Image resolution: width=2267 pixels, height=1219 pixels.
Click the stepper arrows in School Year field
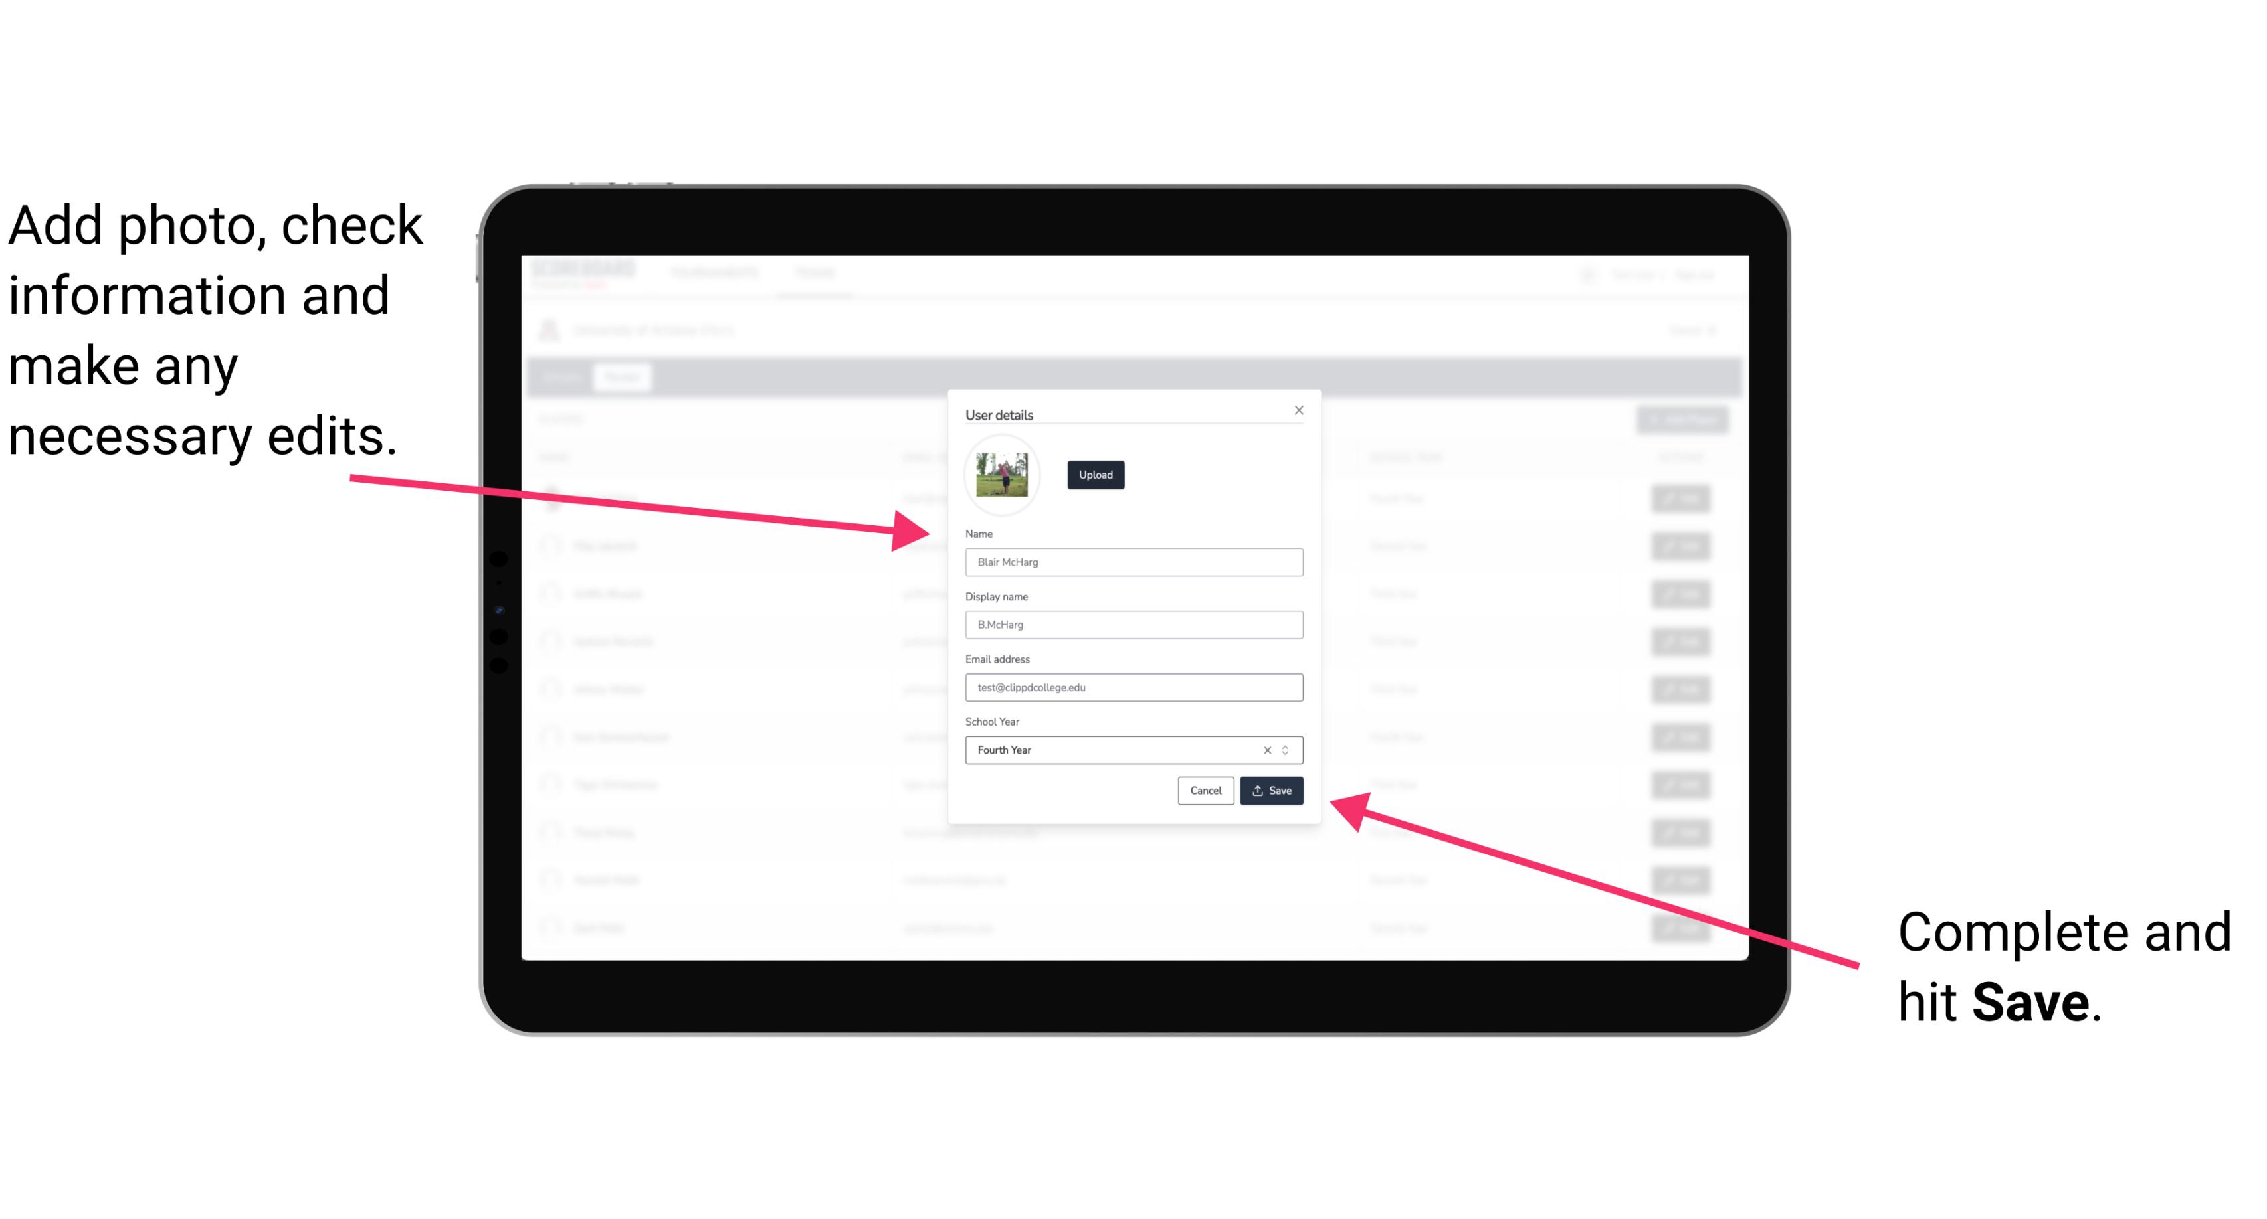click(1288, 749)
